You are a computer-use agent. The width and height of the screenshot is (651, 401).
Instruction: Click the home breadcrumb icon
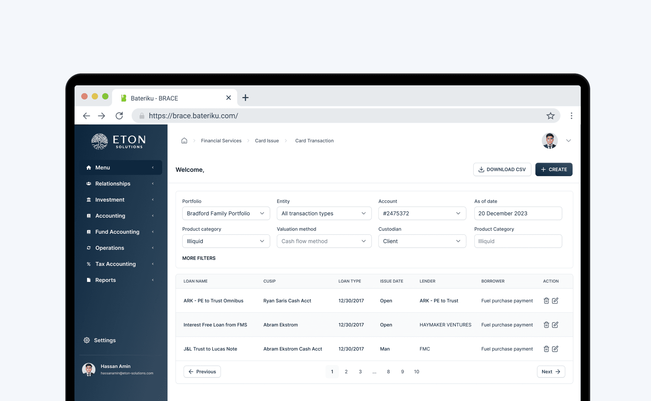coord(184,141)
